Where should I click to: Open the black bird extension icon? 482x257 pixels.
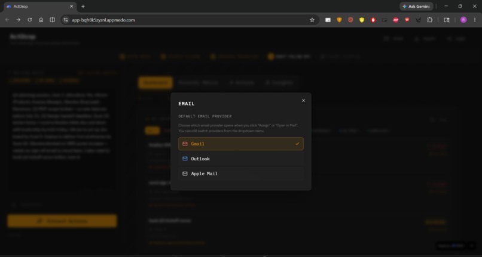(419, 20)
